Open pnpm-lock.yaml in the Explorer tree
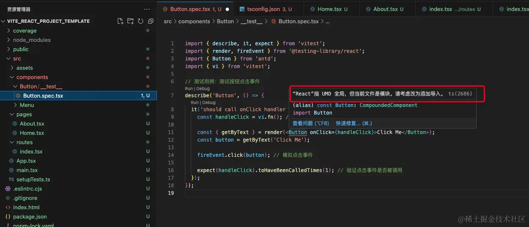The width and height of the screenshot is (529, 227). [x=78, y=225]
